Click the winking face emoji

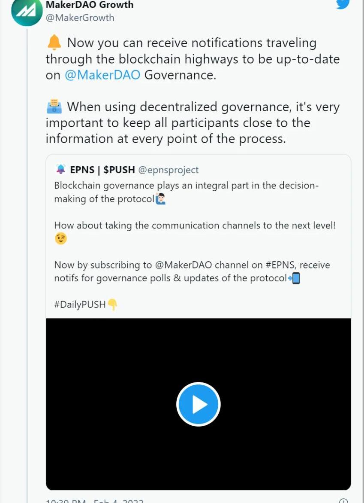click(x=61, y=238)
